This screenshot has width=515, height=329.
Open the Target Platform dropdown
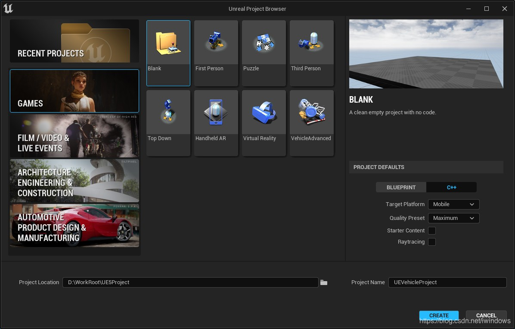(453, 204)
